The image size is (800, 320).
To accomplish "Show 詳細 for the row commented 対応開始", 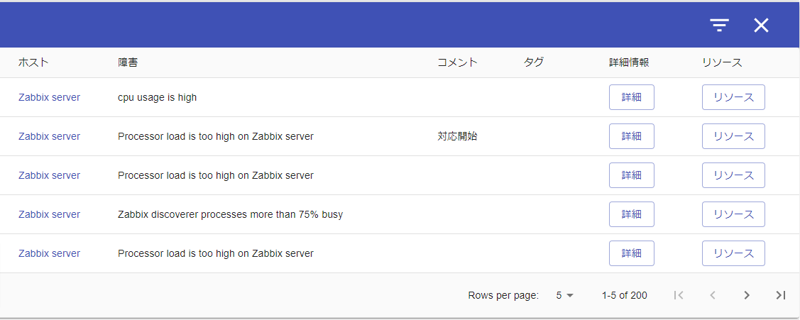I will point(631,136).
